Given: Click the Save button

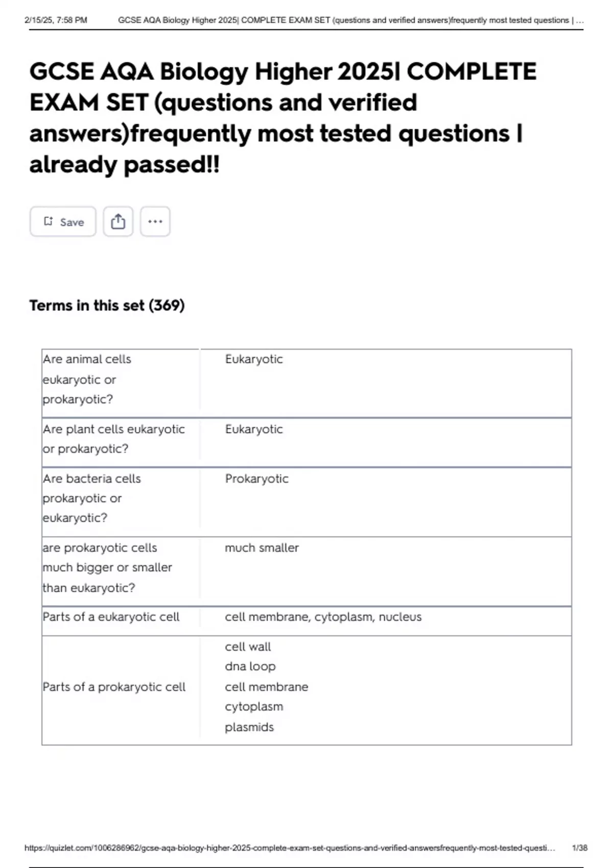Looking at the screenshot, I should pyautogui.click(x=63, y=222).
